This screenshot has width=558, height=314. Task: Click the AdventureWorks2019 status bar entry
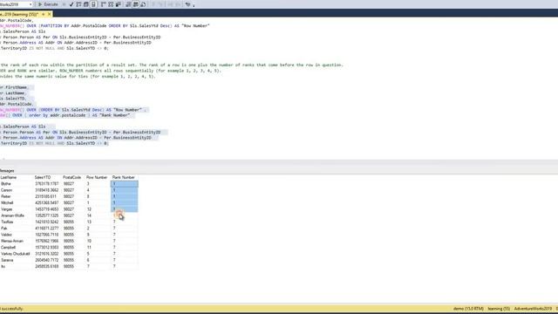tap(533, 309)
